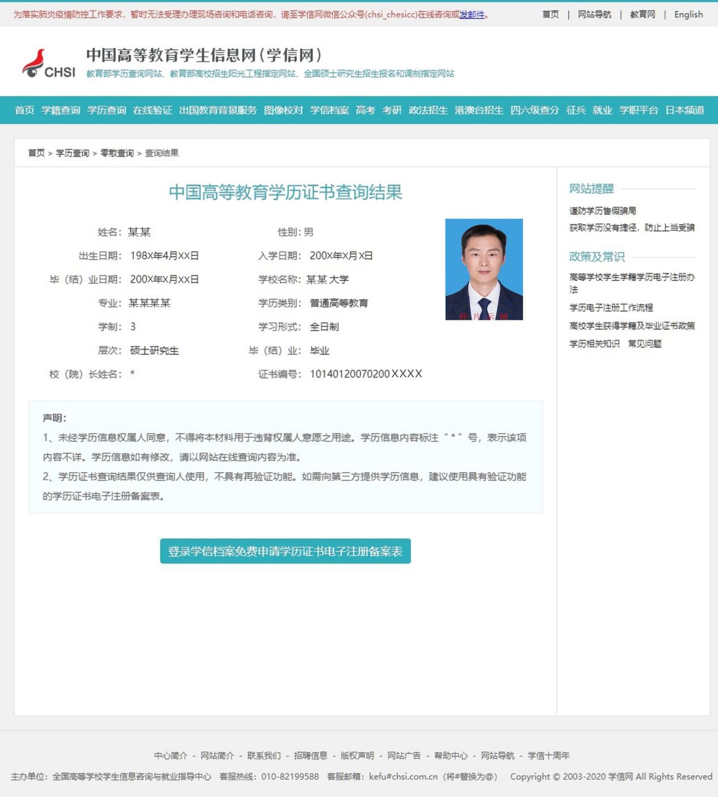Select 学历查询 in the navigation bar
This screenshot has width=718, height=797.
click(x=107, y=110)
